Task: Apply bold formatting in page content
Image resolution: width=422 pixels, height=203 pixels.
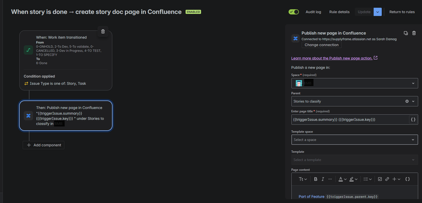Action: point(316,179)
